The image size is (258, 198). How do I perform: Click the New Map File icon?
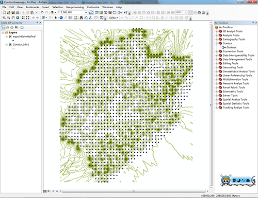click(4, 12)
